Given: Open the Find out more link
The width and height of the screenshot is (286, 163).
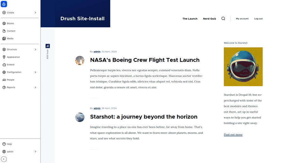Looking at the screenshot, I should [x=233, y=135].
